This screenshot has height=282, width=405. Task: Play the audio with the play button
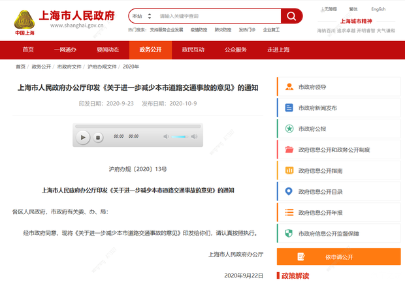coord(83,137)
